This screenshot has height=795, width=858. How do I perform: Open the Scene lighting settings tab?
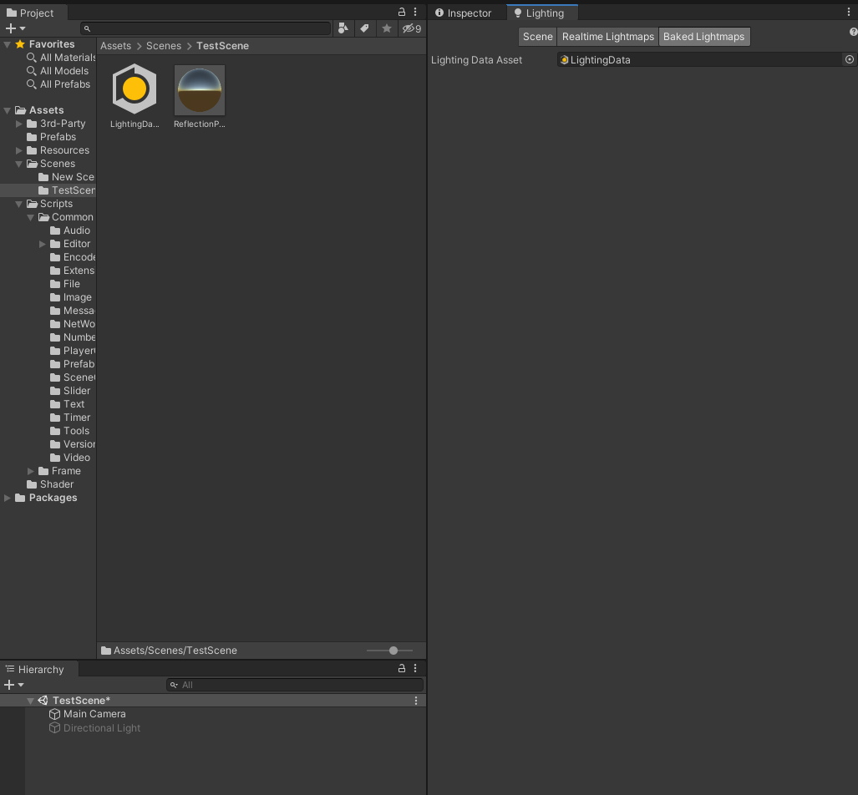pos(537,37)
